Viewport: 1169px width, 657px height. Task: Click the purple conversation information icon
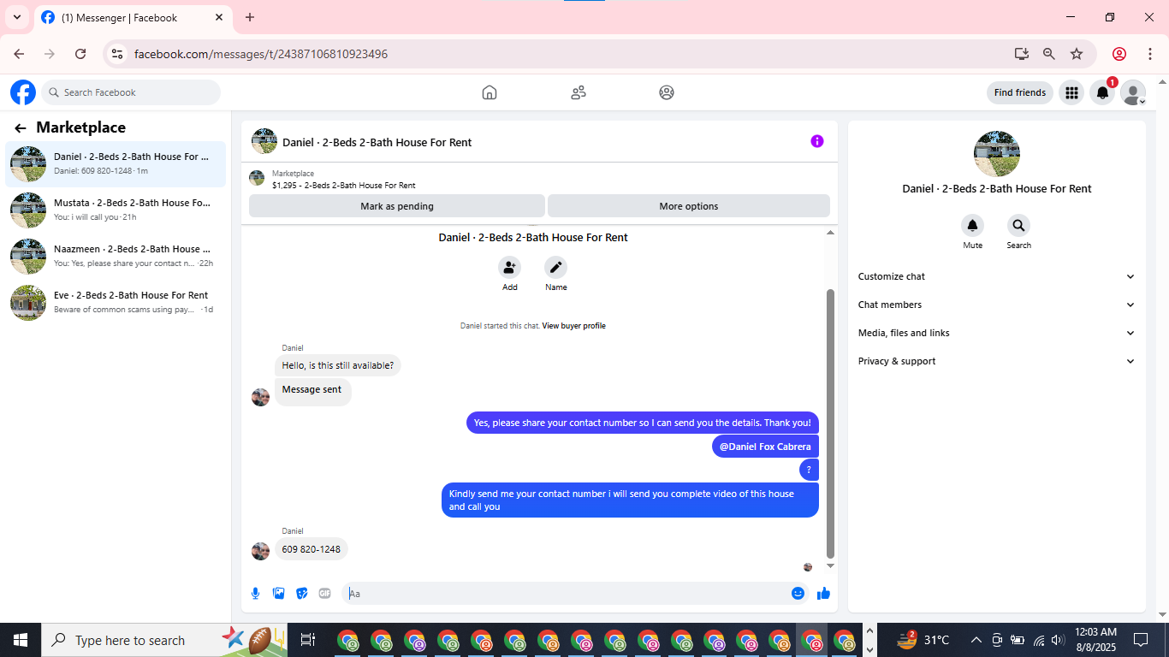click(817, 141)
